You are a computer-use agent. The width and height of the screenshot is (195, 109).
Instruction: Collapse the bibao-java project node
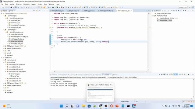pos(2,13)
